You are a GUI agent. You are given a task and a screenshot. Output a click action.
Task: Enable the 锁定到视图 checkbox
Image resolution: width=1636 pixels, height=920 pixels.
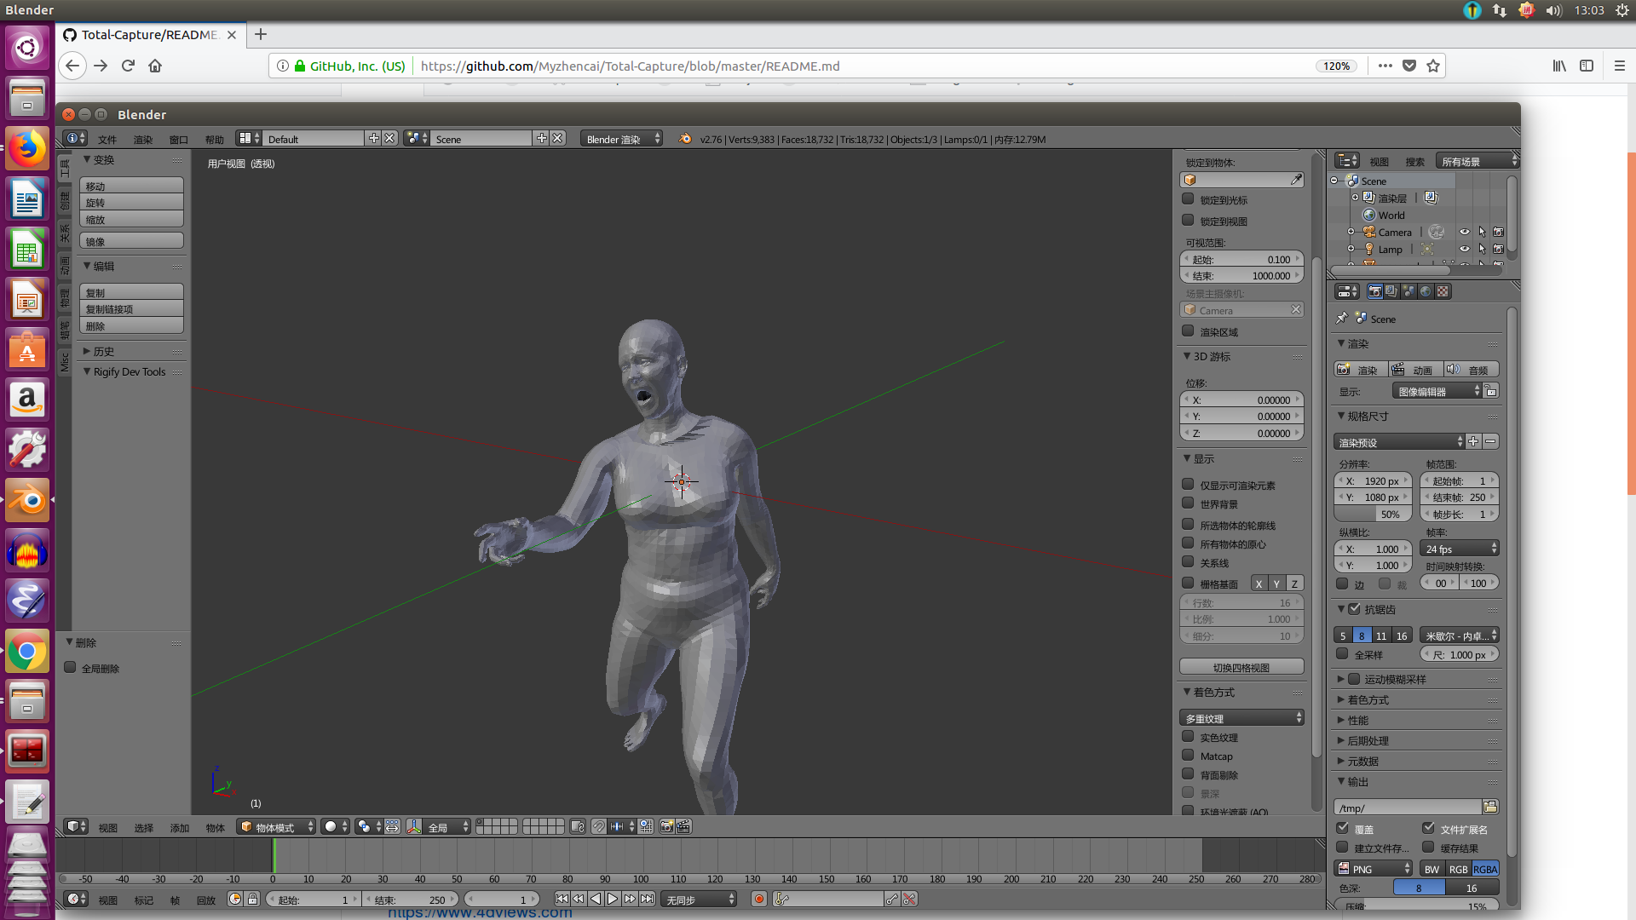1188,220
